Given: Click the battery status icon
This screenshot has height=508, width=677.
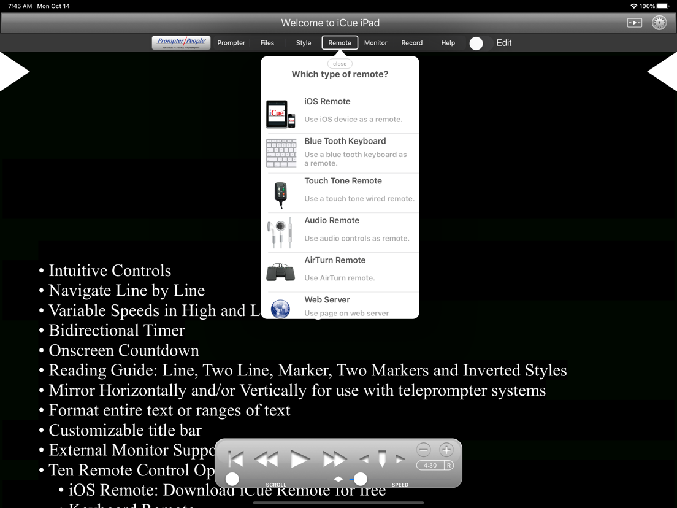Looking at the screenshot, I should coord(663,6).
